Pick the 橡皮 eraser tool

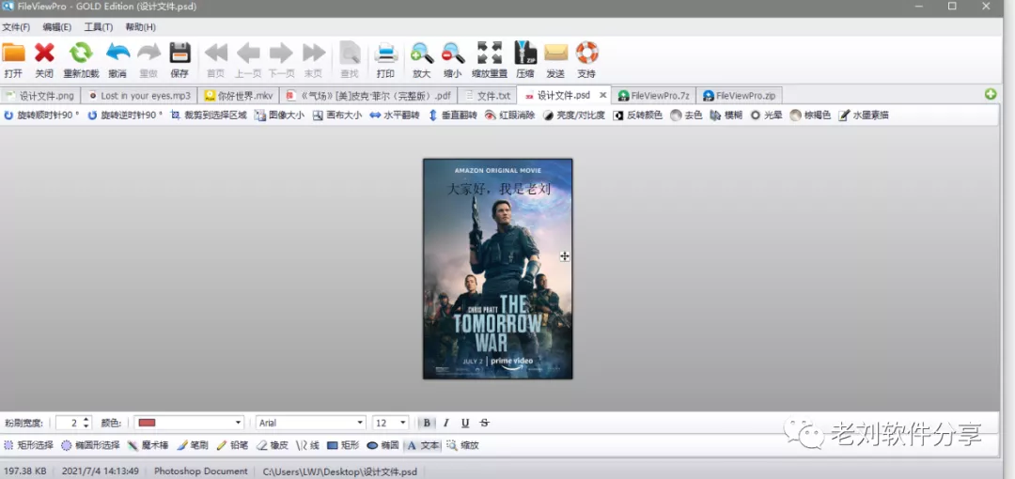[x=272, y=445]
